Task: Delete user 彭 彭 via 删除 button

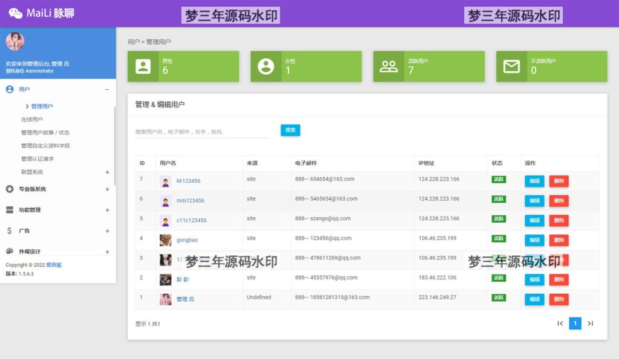Action: pos(559,279)
